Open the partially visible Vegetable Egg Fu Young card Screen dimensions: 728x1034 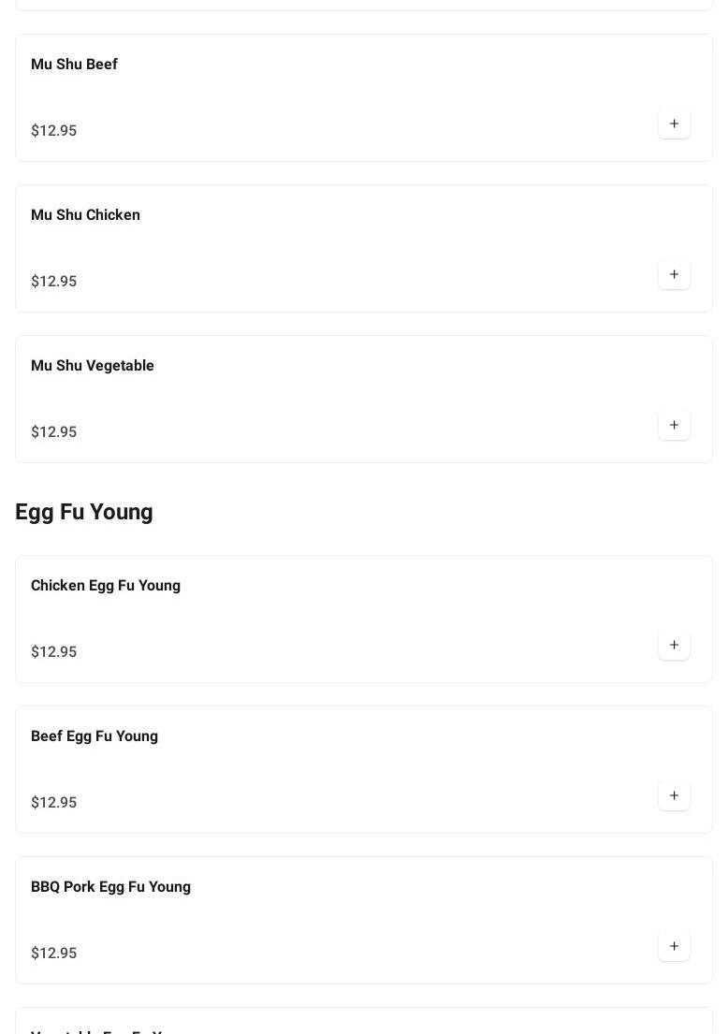click(x=364, y=1021)
